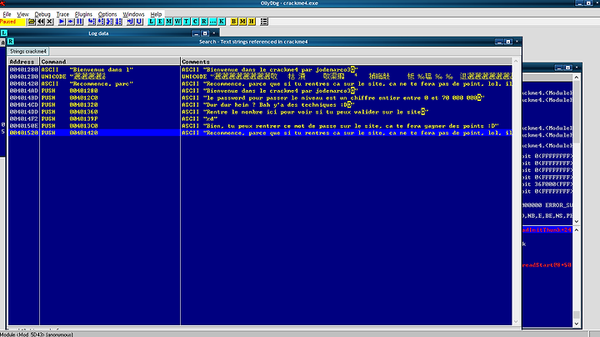This screenshot has width=600, height=337.
Task: Show CPU window via cyan C icon
Action: tap(195, 22)
